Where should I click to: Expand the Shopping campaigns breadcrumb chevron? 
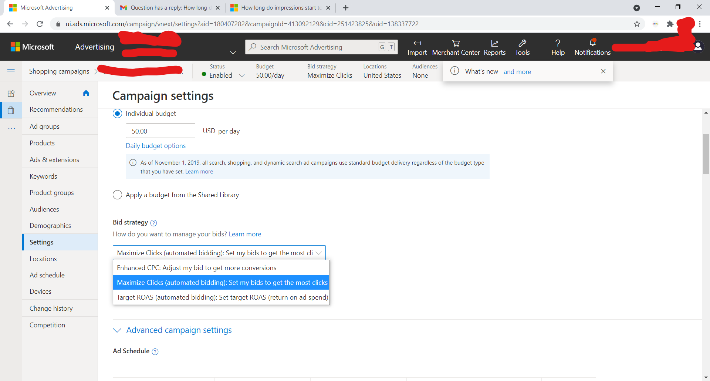pos(96,71)
